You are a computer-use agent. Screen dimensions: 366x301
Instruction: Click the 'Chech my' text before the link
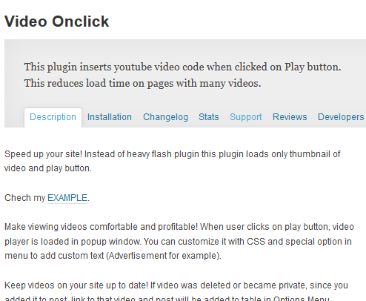point(25,198)
